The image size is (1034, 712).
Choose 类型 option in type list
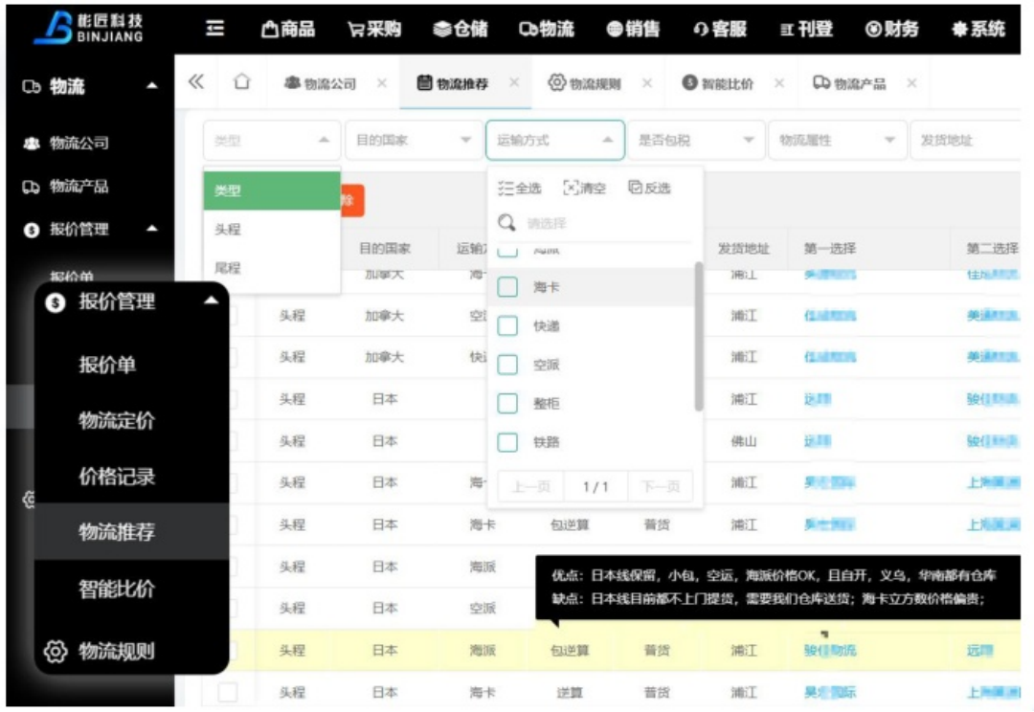(x=272, y=190)
